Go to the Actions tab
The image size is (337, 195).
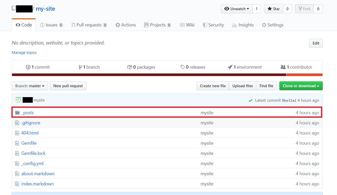(126, 25)
